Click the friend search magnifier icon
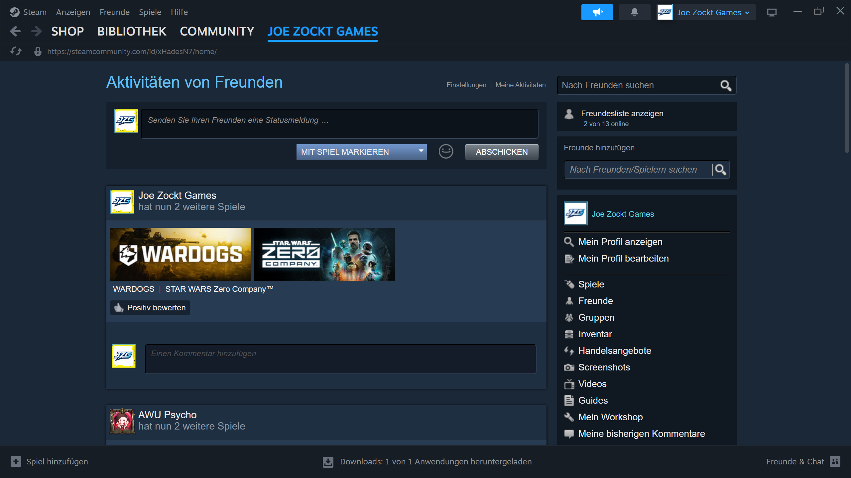This screenshot has height=478, width=851. [726, 86]
